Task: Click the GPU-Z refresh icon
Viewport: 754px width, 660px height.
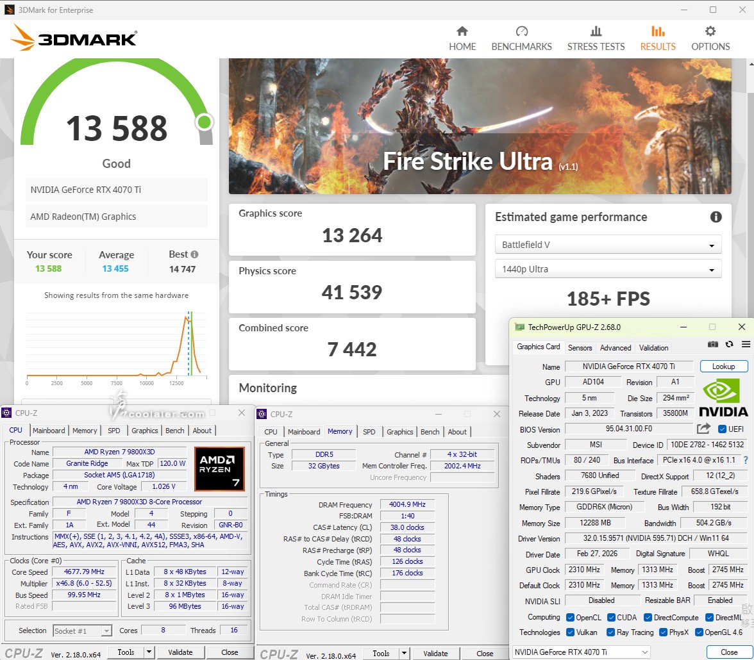Action: point(729,344)
